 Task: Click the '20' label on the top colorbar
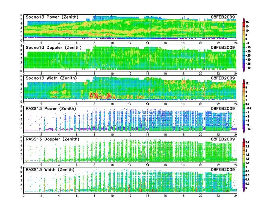(247, 22)
